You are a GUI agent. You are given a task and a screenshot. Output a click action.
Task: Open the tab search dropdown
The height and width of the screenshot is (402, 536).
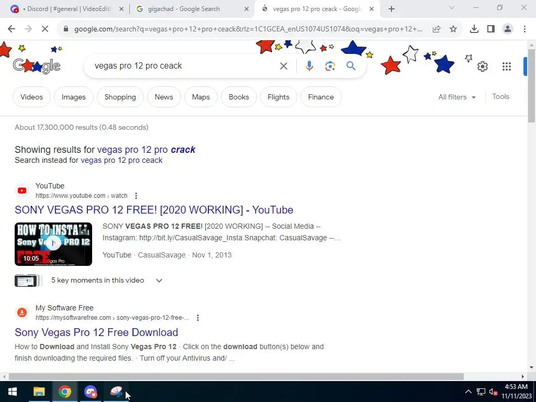coord(452,7)
